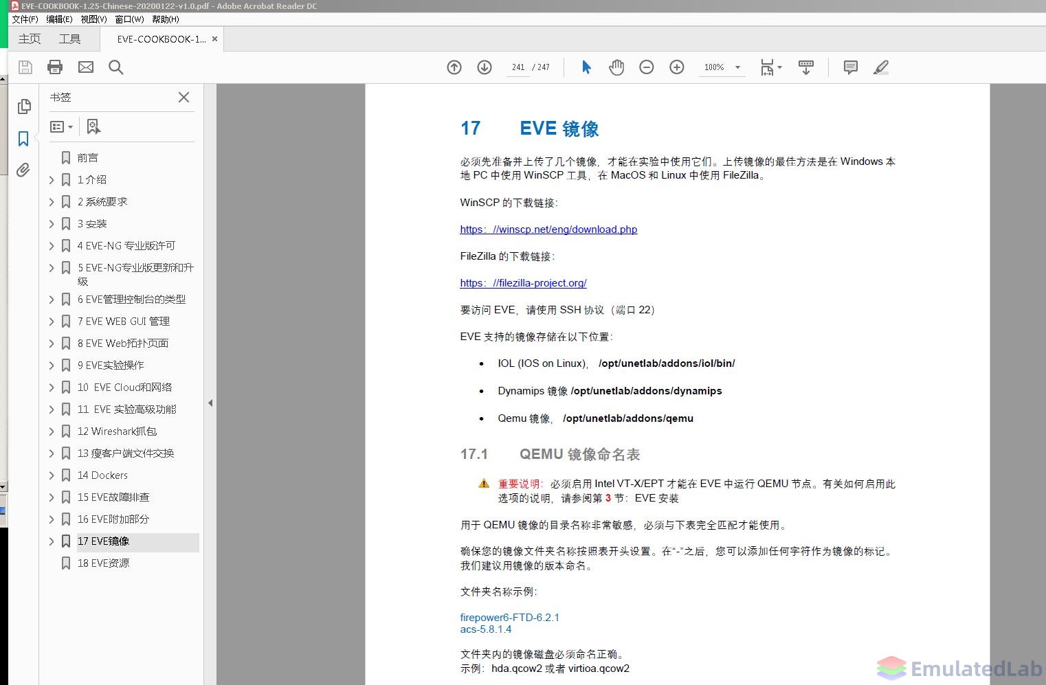Open the 文件(F) menu
This screenshot has width=1046, height=685.
click(25, 19)
